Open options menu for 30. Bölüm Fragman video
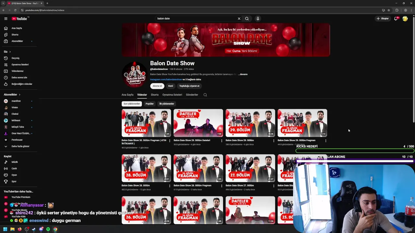Image resolution: width=415 pixels, height=233 pixels. [170, 141]
